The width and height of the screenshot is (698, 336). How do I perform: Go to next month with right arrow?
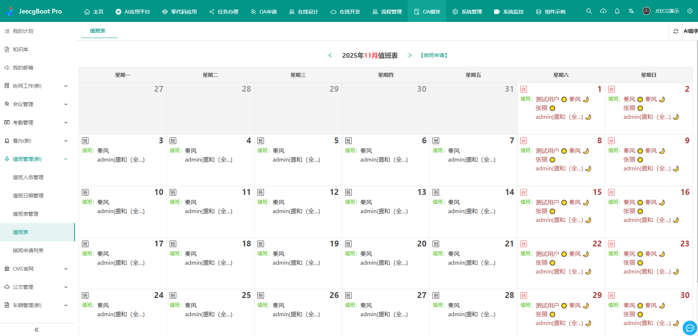410,55
